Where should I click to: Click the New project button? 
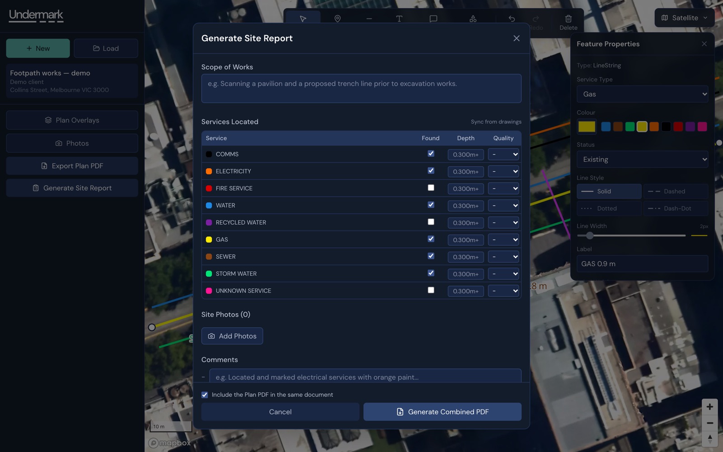pos(38,48)
